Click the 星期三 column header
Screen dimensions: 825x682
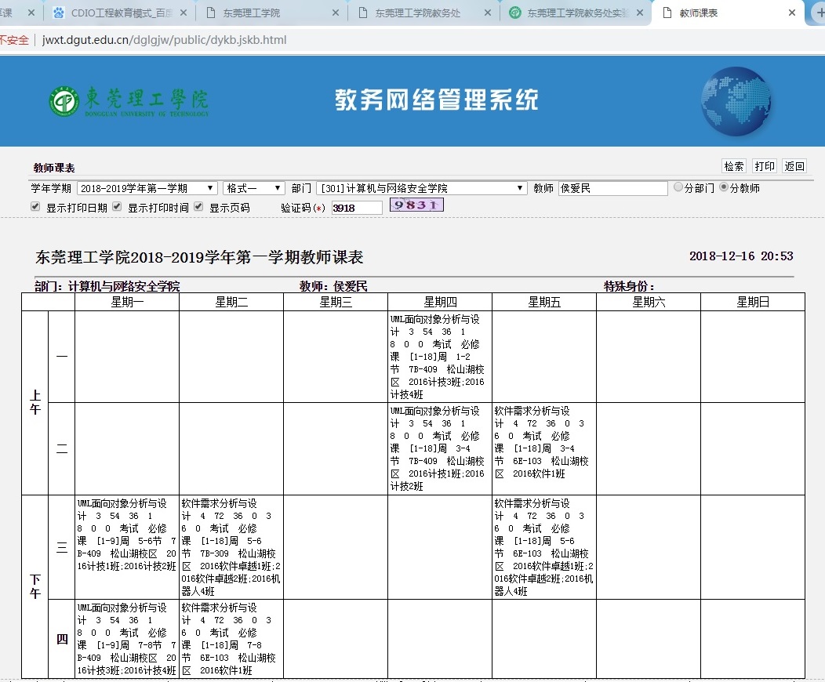point(336,302)
